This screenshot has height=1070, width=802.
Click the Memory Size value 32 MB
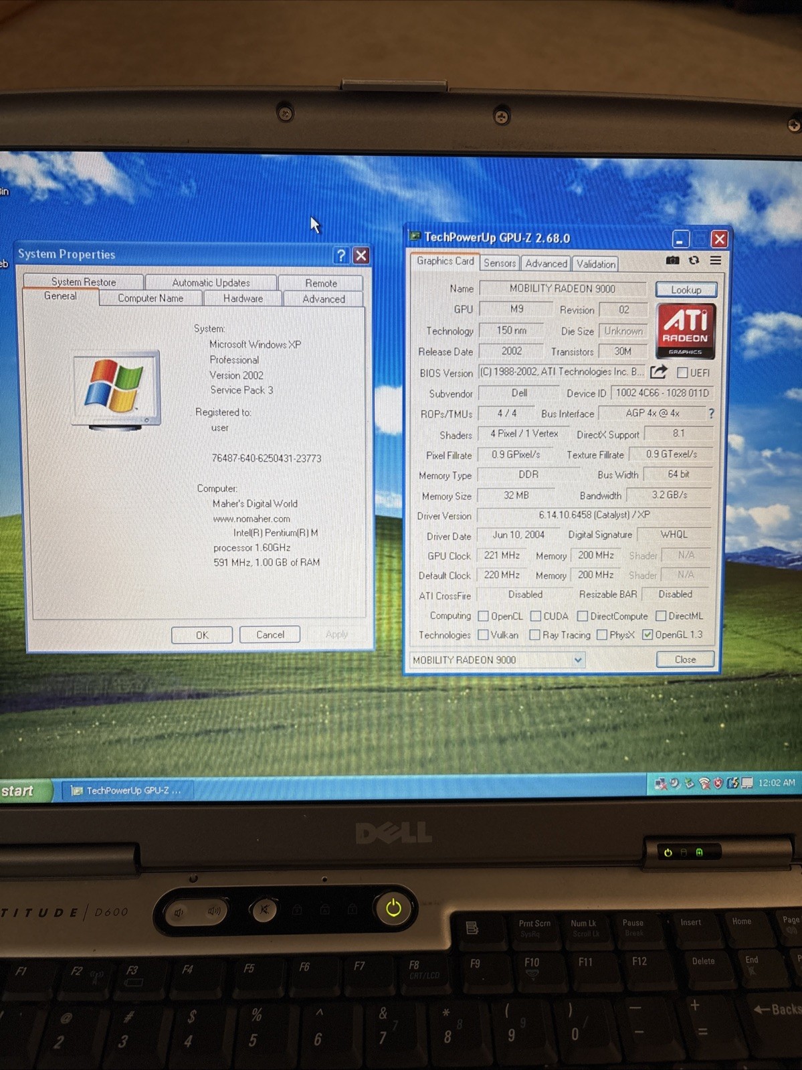(x=516, y=495)
